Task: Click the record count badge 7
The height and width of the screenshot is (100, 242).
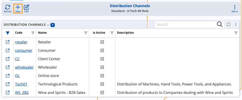Action: (x=52, y=25)
